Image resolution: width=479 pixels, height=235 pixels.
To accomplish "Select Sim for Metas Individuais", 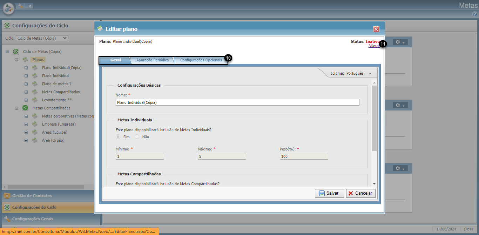I will coord(118,137).
